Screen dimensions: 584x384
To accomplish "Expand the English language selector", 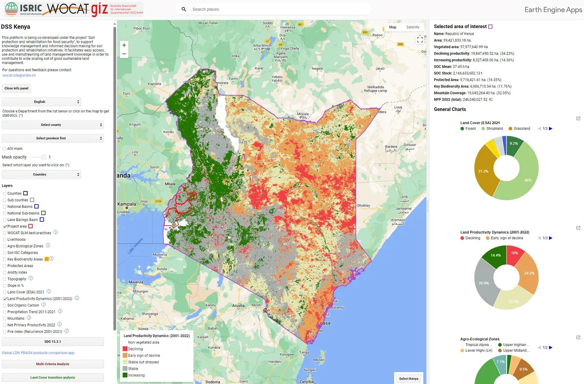I will click(x=41, y=102).
